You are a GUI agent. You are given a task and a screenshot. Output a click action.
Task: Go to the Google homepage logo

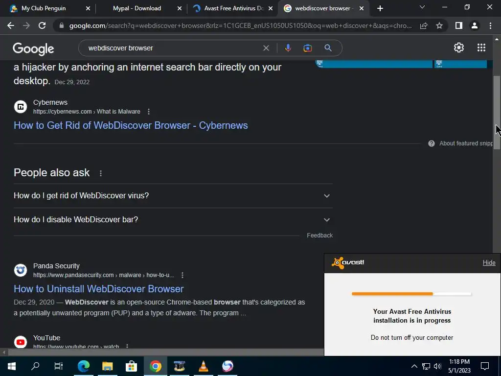pos(33,48)
